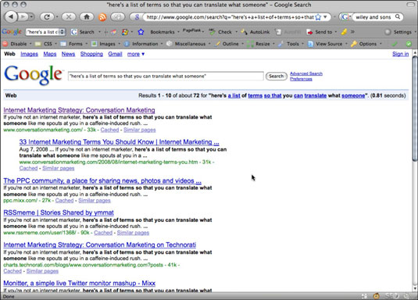Click the magnifier in browser search box
The image size is (418, 300).
[x=398, y=17]
